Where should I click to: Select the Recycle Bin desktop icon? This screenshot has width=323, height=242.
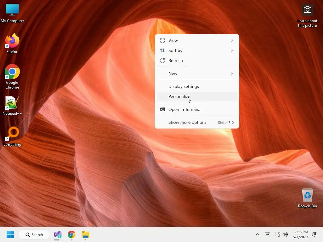click(307, 199)
